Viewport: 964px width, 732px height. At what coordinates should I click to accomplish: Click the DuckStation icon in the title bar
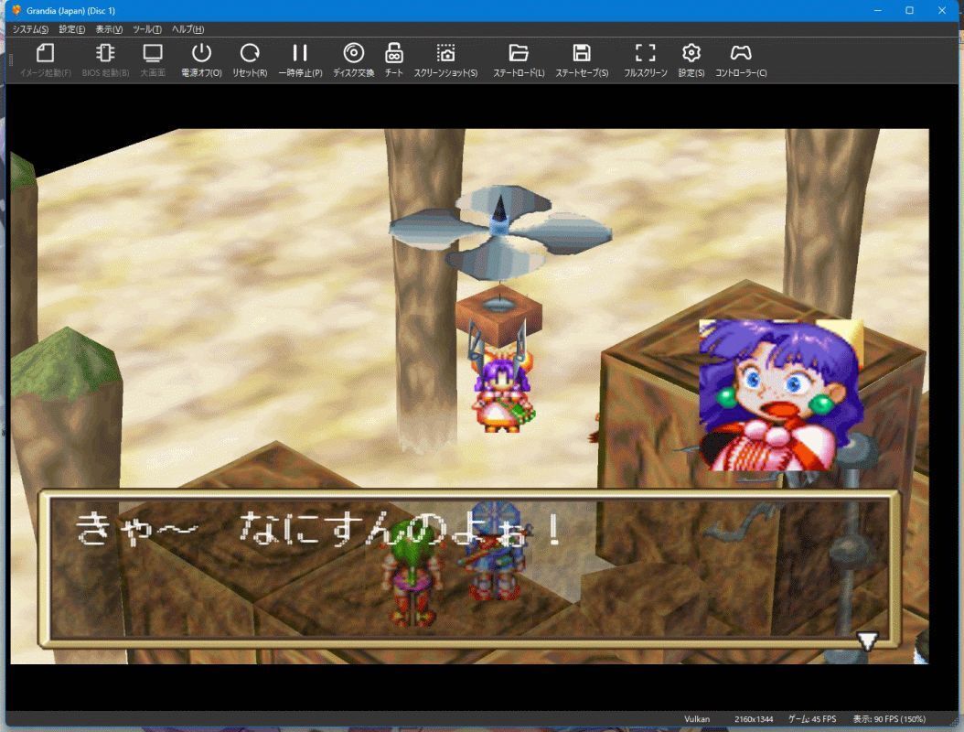[16, 10]
